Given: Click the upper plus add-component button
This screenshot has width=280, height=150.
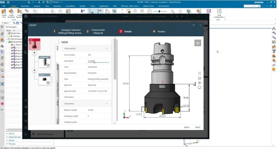Looking at the screenshot, I should pos(34,53).
